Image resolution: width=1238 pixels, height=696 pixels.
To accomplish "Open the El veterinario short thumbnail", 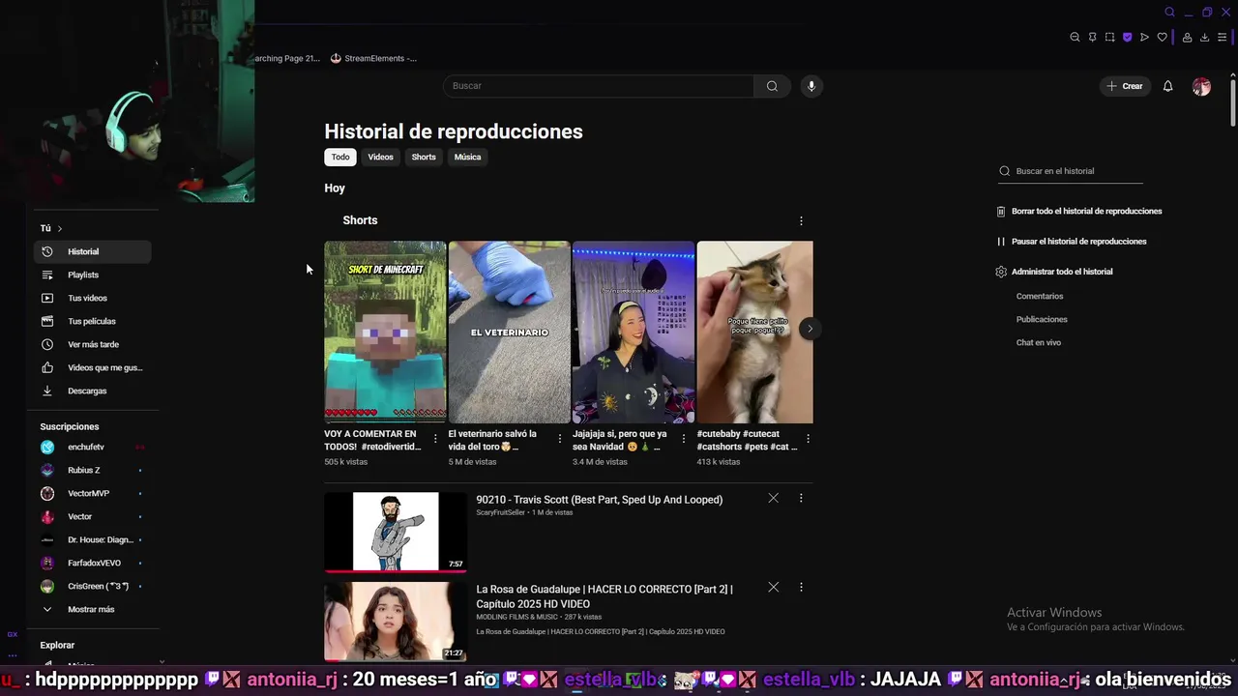I will pos(509,333).
